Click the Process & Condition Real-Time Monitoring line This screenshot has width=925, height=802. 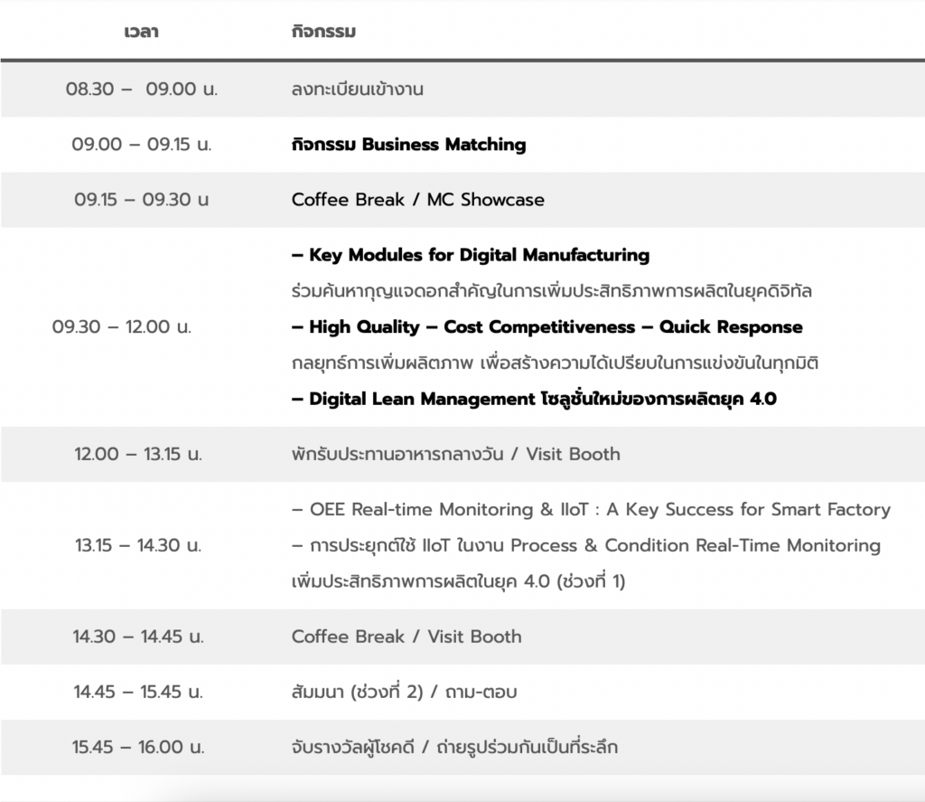point(585,545)
